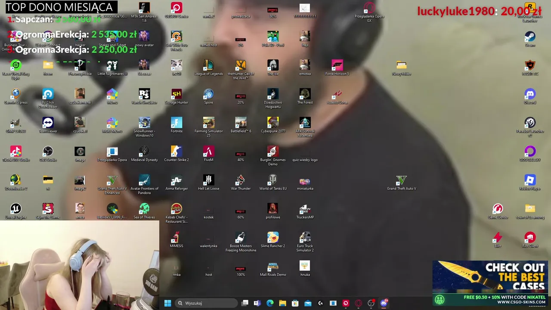This screenshot has height=310, width=551.
Task: Open the Windows Start menu
Action: 167,303
